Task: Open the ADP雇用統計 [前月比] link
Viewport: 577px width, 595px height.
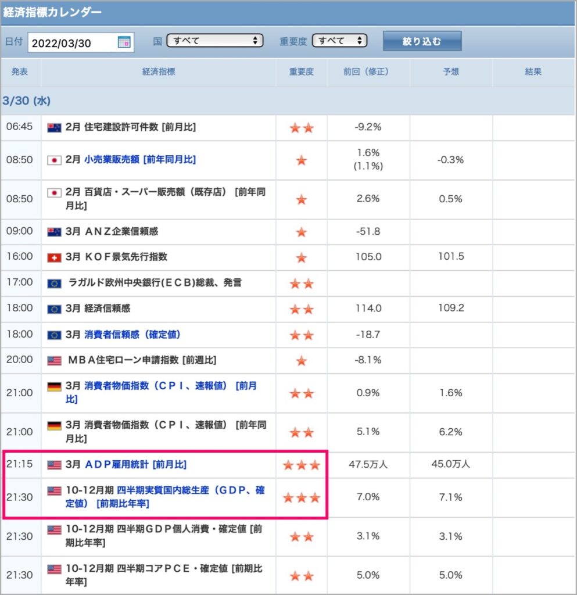Action: (135, 464)
